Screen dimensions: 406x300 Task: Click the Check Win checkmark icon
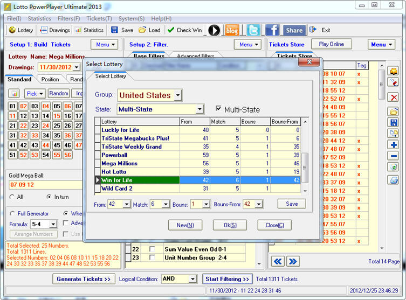pos(171,30)
